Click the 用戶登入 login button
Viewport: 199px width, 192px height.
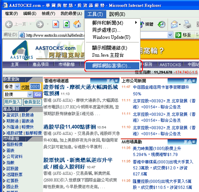[13, 102]
